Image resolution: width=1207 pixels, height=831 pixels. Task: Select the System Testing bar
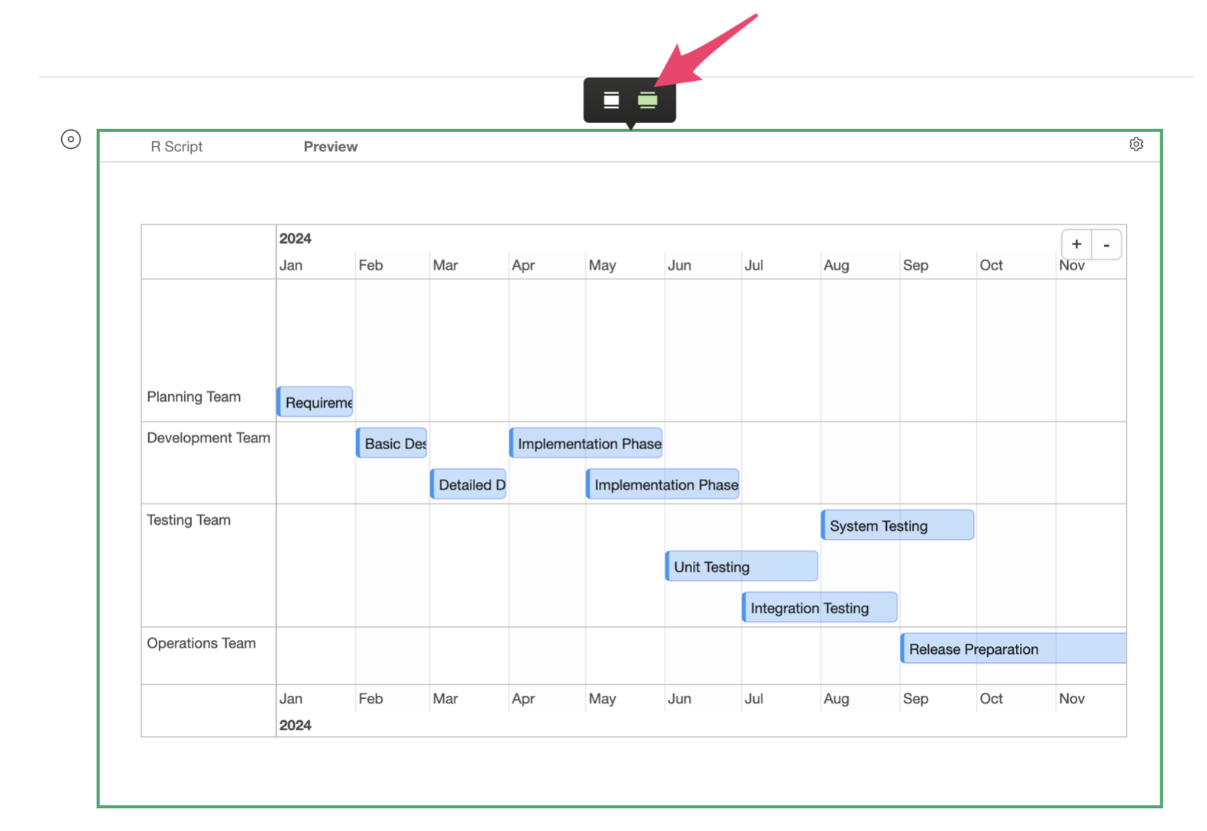point(896,525)
